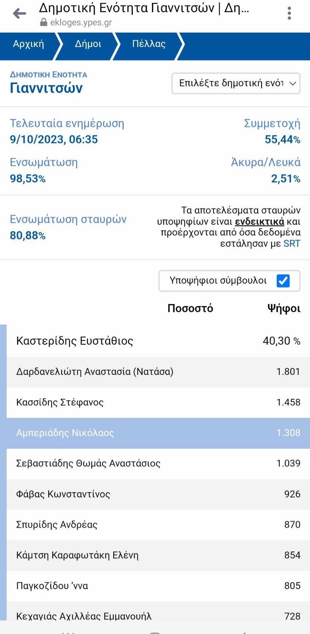Open the three-dot overflow menu
This screenshot has height=634, width=310.
click(289, 13)
